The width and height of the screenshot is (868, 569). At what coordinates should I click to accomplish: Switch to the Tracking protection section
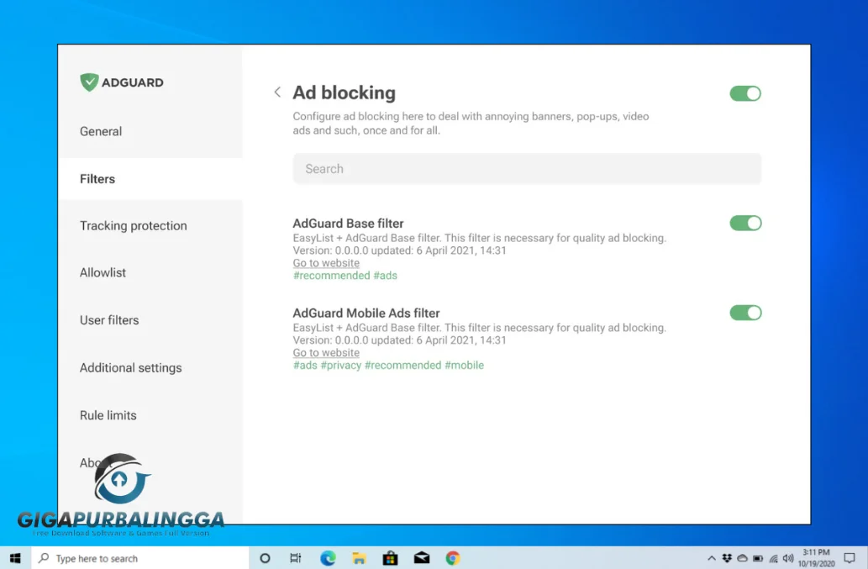click(133, 225)
